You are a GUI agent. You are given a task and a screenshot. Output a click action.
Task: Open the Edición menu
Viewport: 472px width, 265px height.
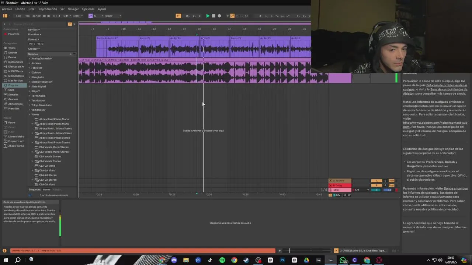(20, 9)
